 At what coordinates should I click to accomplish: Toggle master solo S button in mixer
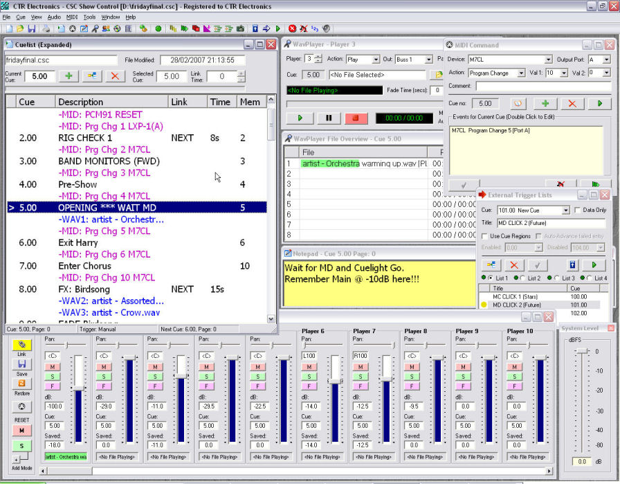(21, 446)
